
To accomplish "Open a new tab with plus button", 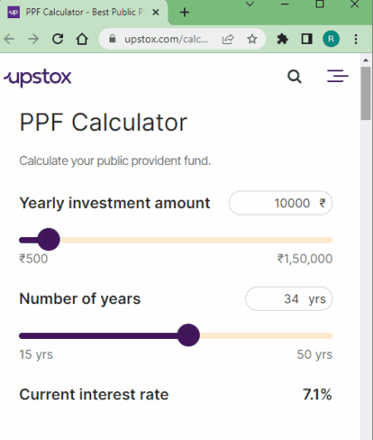I will tap(184, 12).
